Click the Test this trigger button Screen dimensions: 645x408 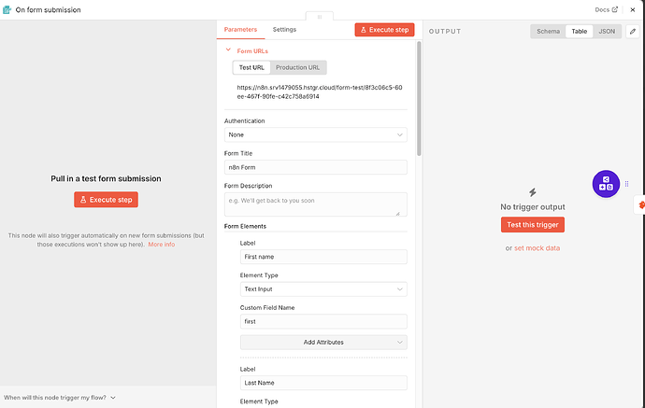point(532,224)
